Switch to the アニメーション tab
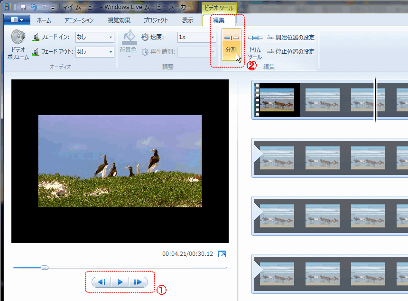Image resolution: width=408 pixels, height=301 pixels. (x=79, y=20)
